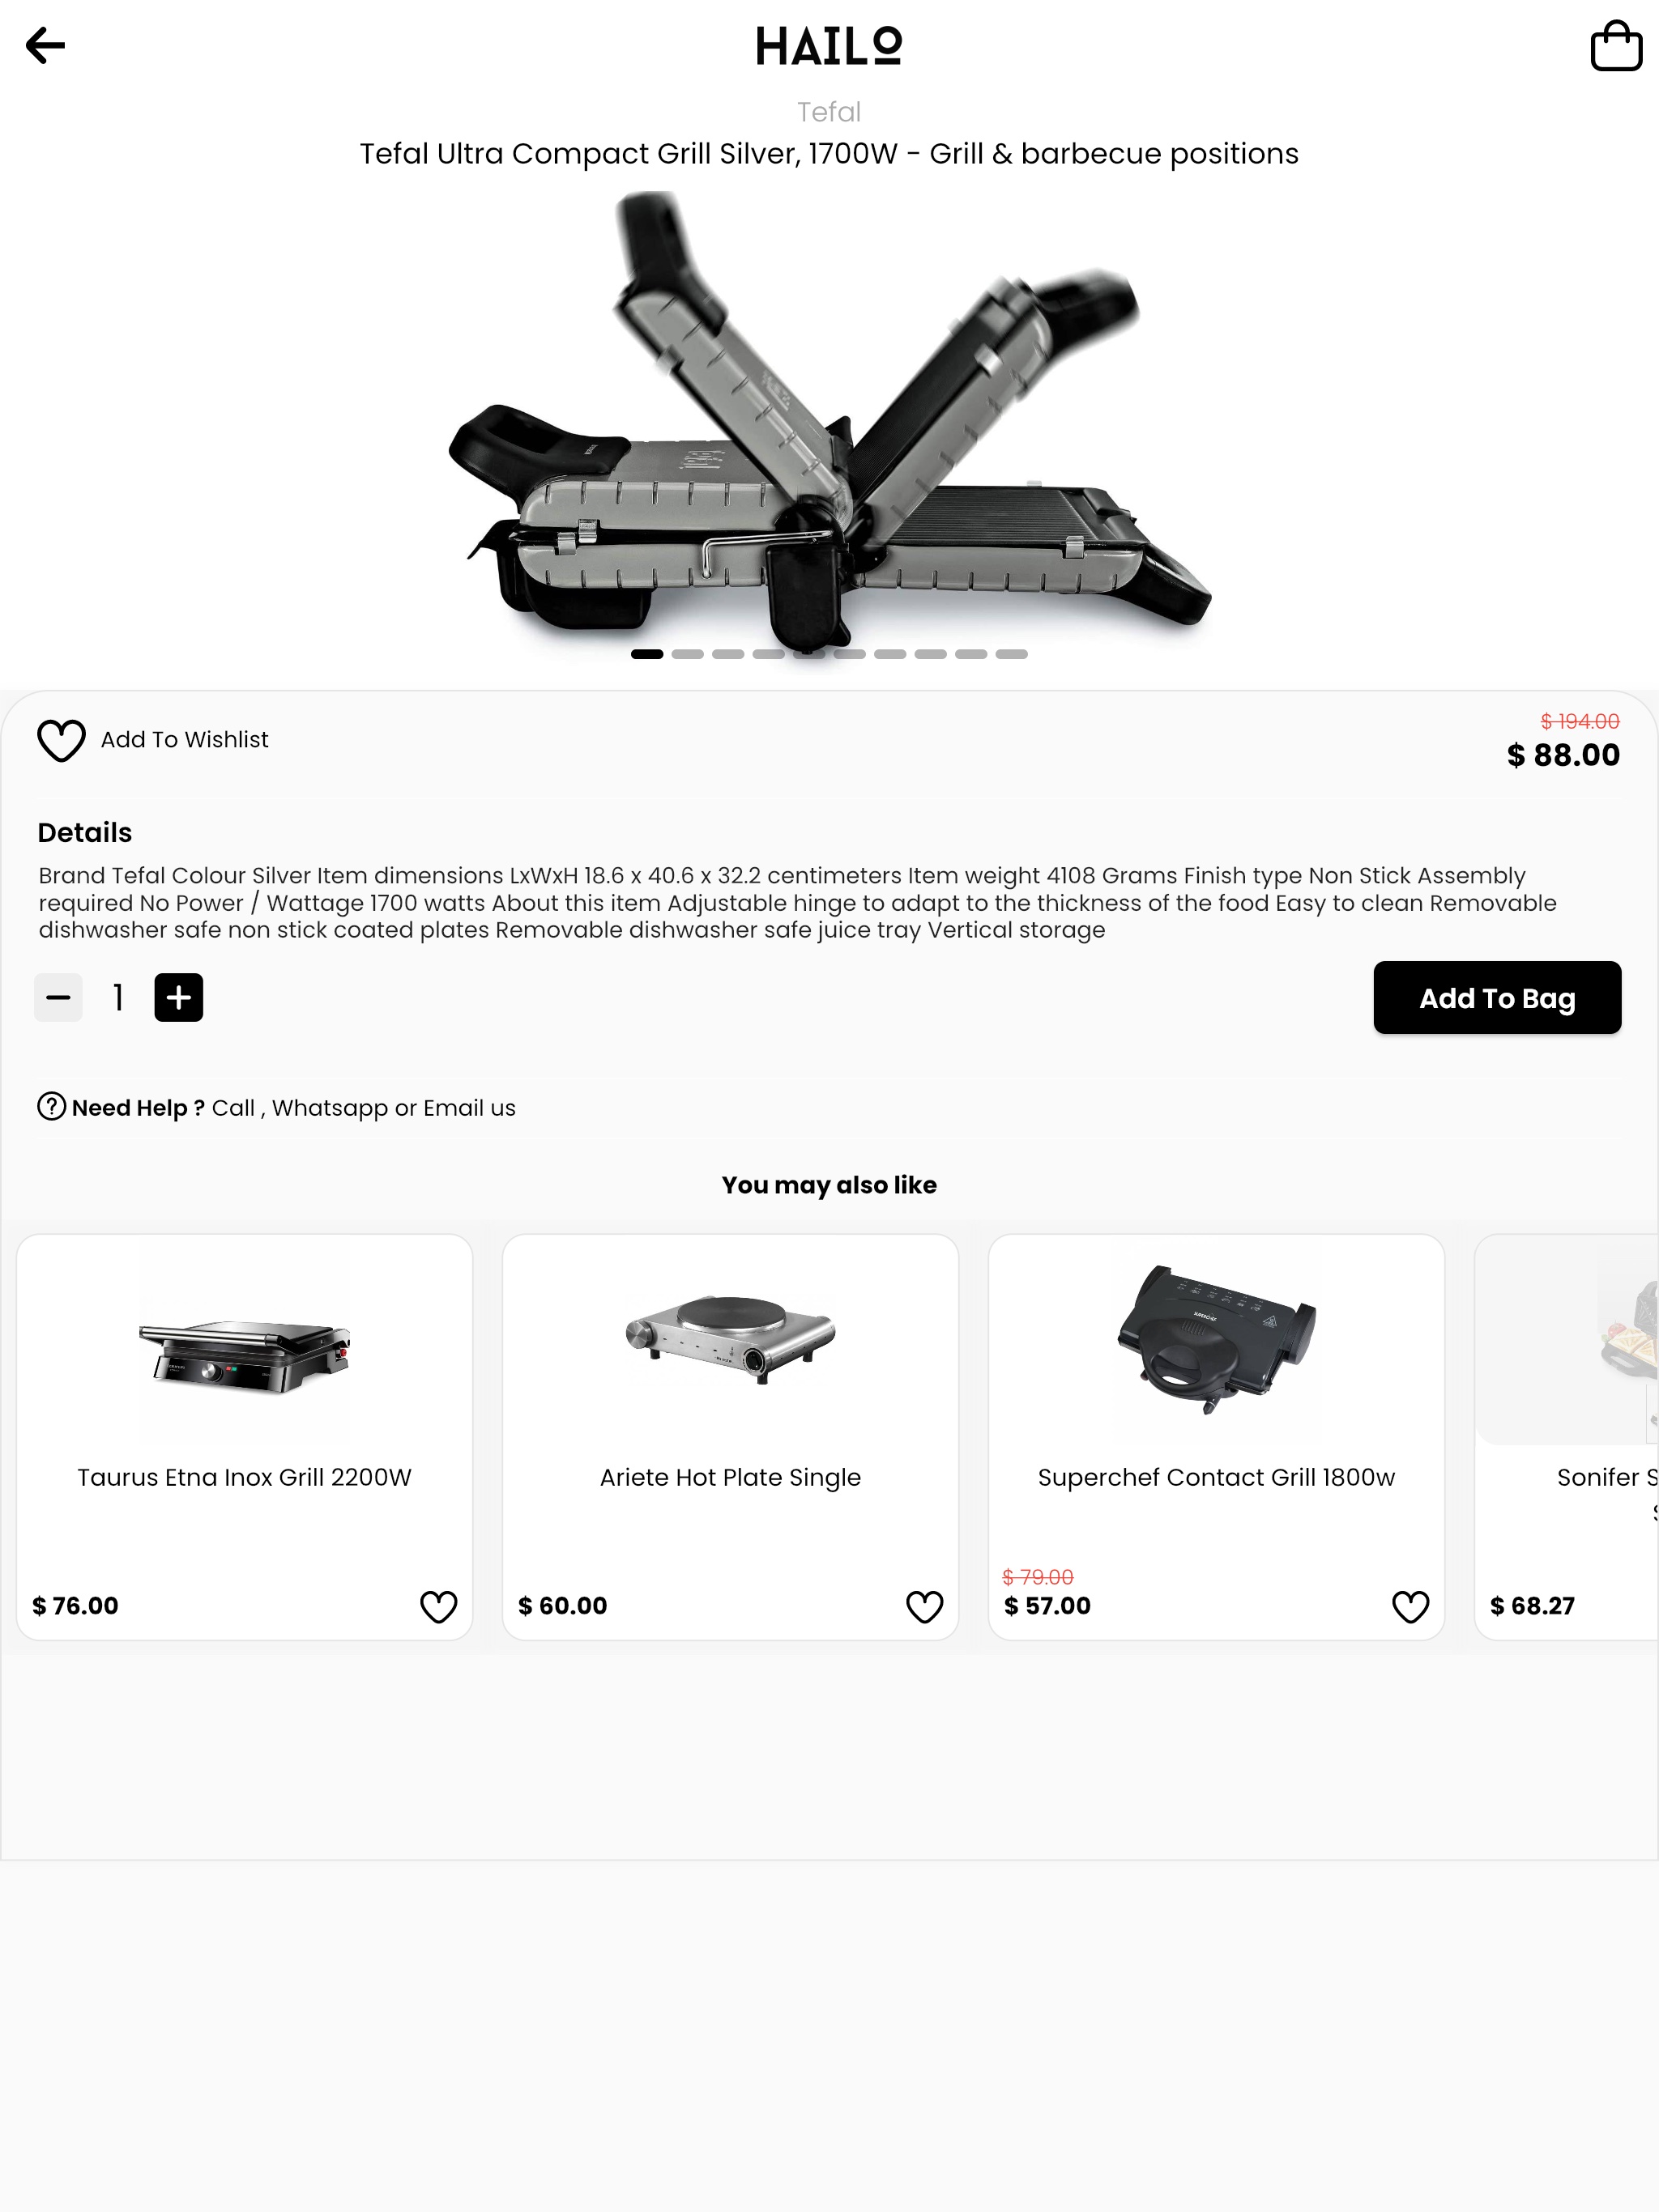Favorite the Superchef Contact Grill heart
Screen dimensions: 1659x2212
coord(1411,1606)
